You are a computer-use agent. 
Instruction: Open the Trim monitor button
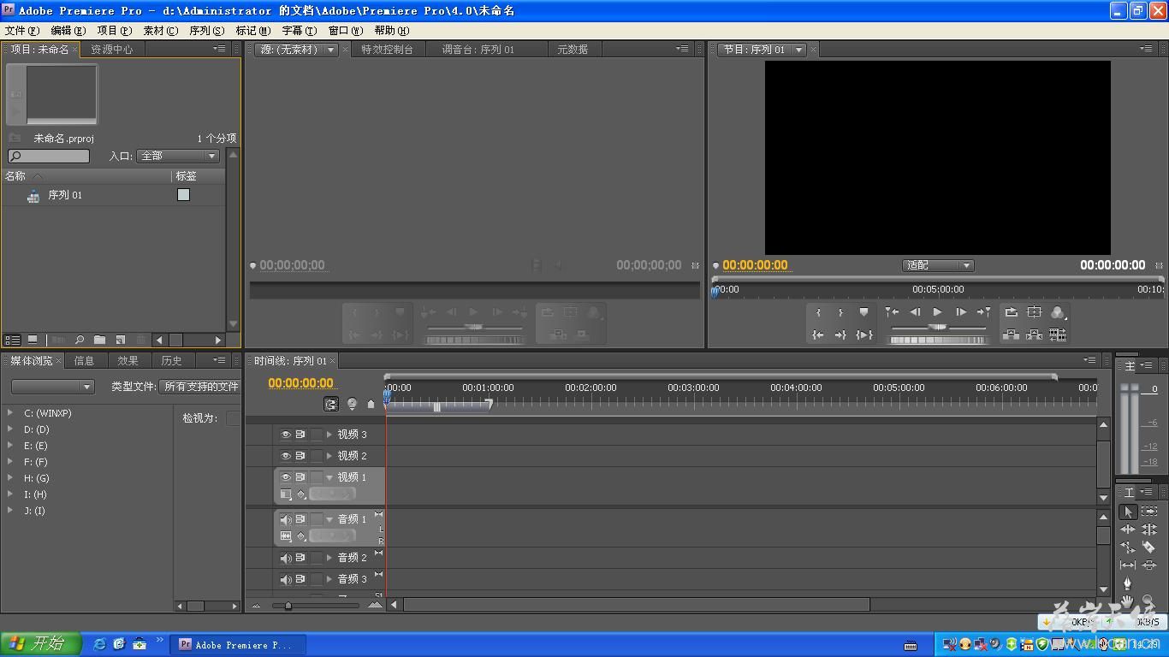coord(1058,334)
